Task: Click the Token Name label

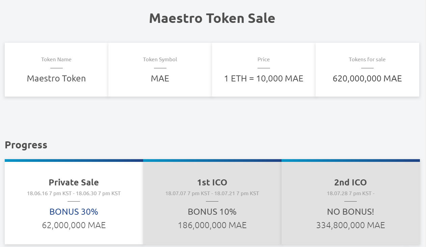Action: tap(56, 60)
